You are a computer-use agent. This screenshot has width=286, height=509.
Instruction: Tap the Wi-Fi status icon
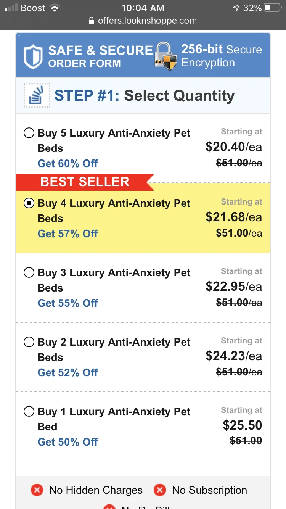click(x=55, y=8)
